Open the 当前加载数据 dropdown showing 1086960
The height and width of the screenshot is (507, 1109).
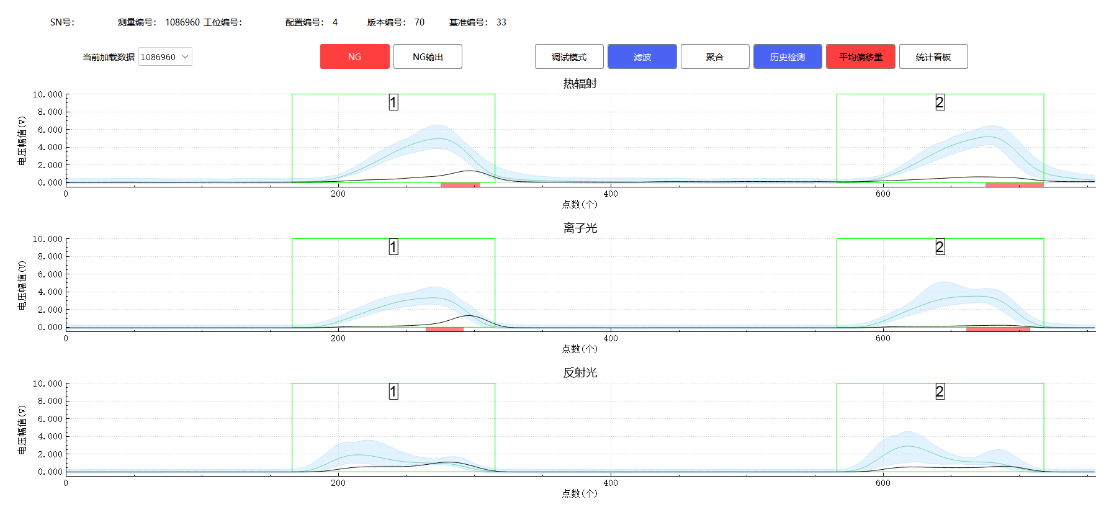[165, 56]
